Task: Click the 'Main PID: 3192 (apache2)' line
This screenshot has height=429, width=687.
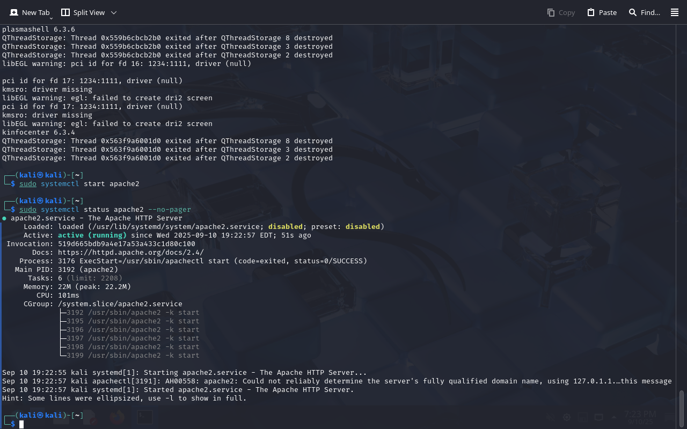Action: 67,270
